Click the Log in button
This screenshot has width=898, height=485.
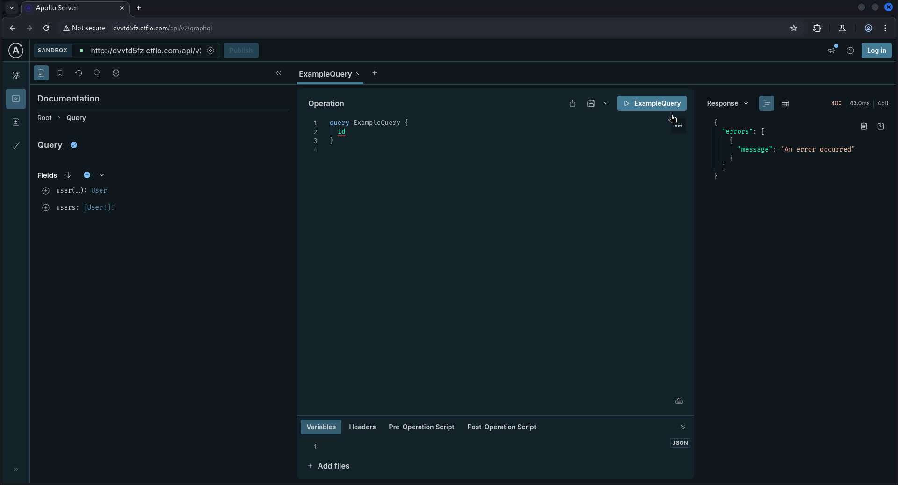(876, 51)
